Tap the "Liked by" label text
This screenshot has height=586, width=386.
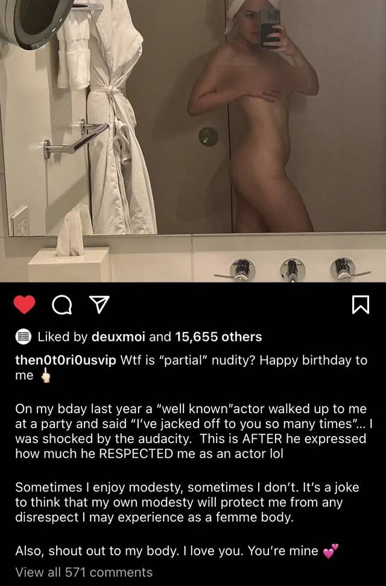(x=63, y=337)
